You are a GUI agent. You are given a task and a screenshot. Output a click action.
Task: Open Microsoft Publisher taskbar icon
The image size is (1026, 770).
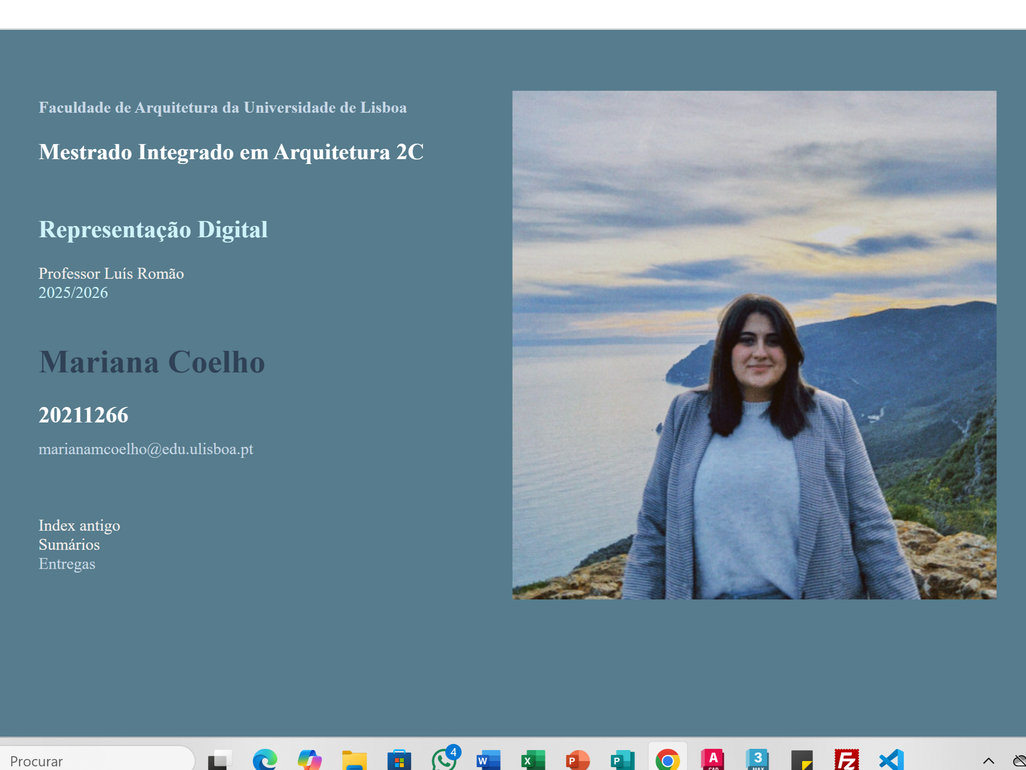coord(622,760)
